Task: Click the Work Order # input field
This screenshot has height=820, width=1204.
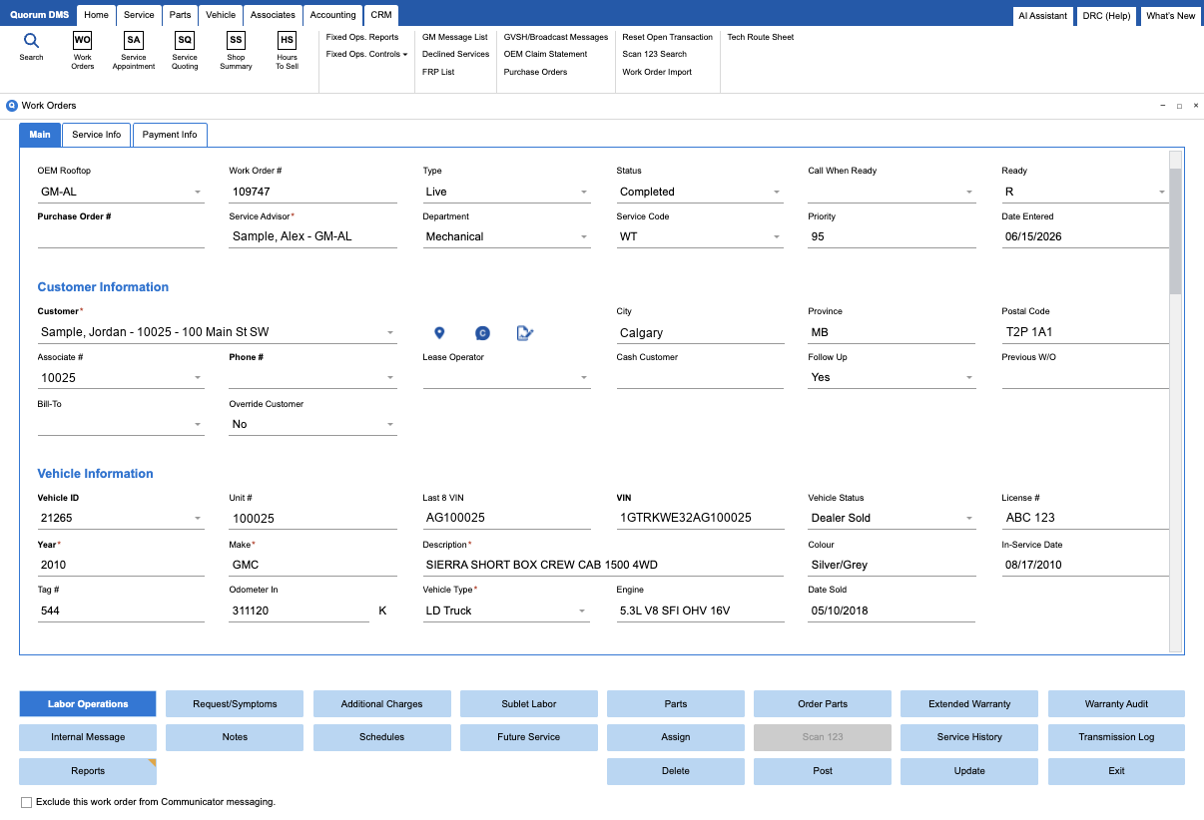Action: (312, 192)
